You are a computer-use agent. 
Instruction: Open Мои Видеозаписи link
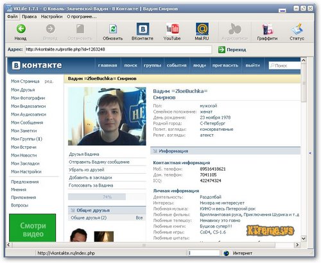click(28, 106)
